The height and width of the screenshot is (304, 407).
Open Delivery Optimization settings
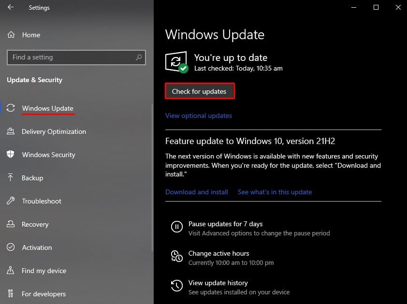tap(54, 131)
